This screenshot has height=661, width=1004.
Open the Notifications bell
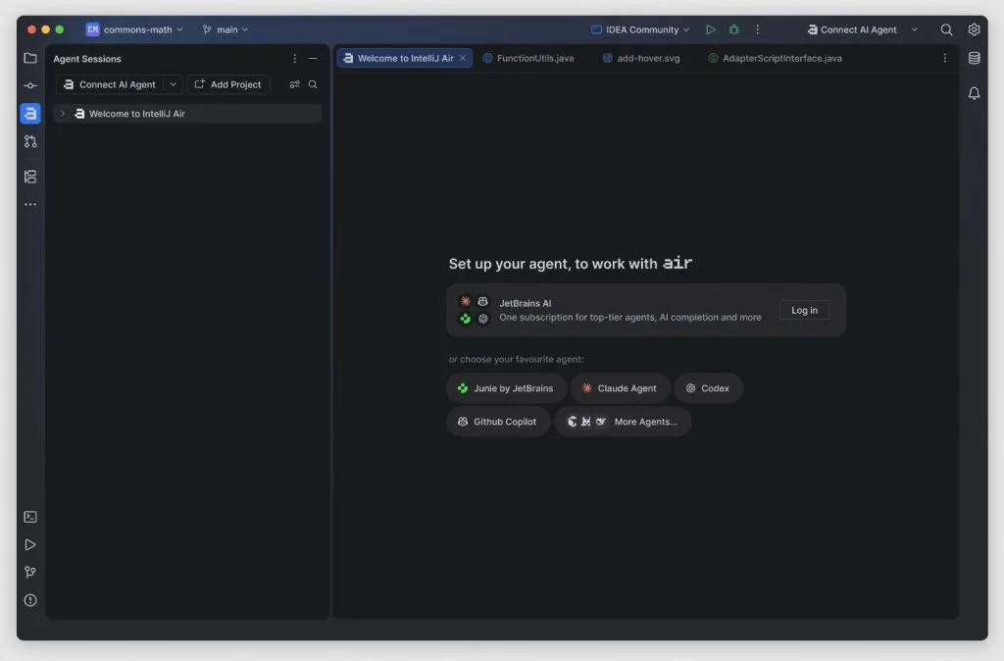click(x=974, y=93)
